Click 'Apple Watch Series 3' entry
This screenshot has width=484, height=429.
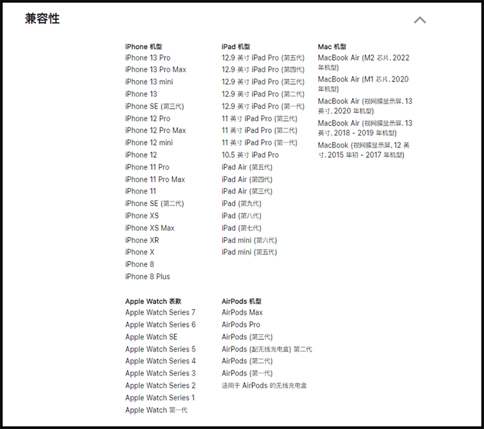(x=160, y=373)
